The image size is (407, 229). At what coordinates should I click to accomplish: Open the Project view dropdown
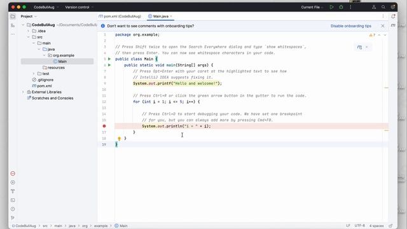click(x=29, y=17)
